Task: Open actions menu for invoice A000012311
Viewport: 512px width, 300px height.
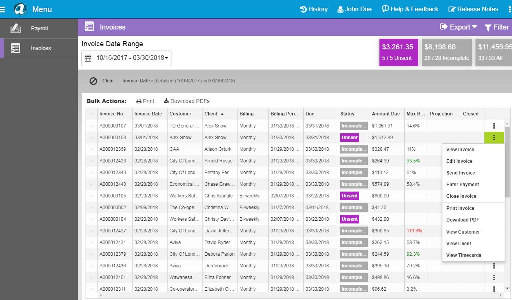Action: pyautogui.click(x=494, y=289)
